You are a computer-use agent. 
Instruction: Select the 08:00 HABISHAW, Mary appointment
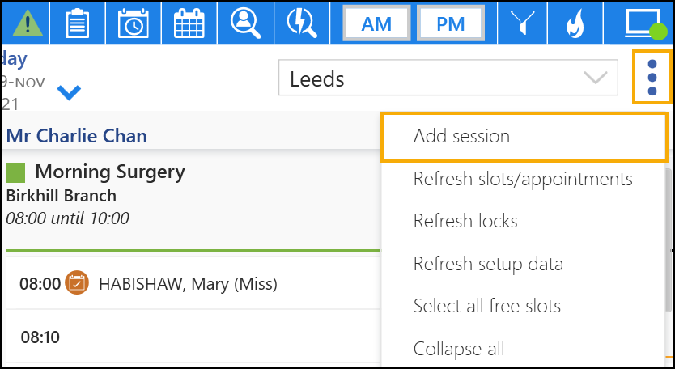(x=186, y=284)
